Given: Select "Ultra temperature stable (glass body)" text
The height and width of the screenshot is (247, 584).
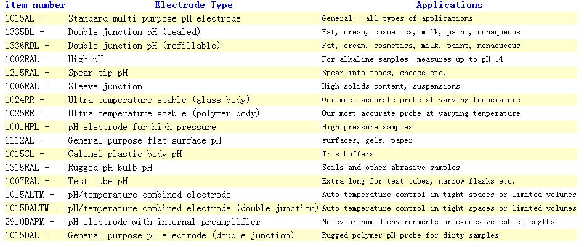Looking at the screenshot, I should click(159, 100).
